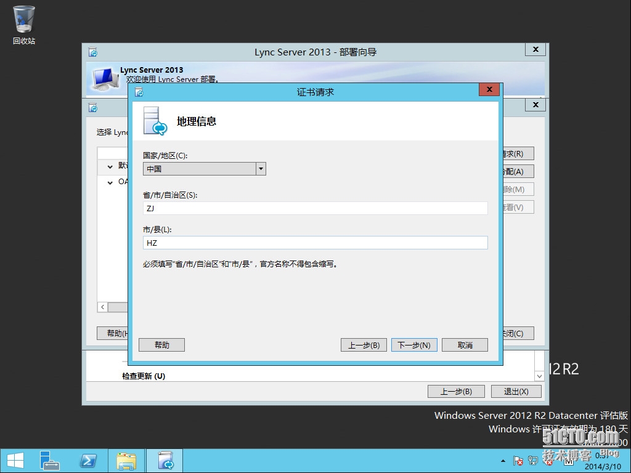Click the certificate request title bar icon
The height and width of the screenshot is (473, 631).
tap(139, 92)
